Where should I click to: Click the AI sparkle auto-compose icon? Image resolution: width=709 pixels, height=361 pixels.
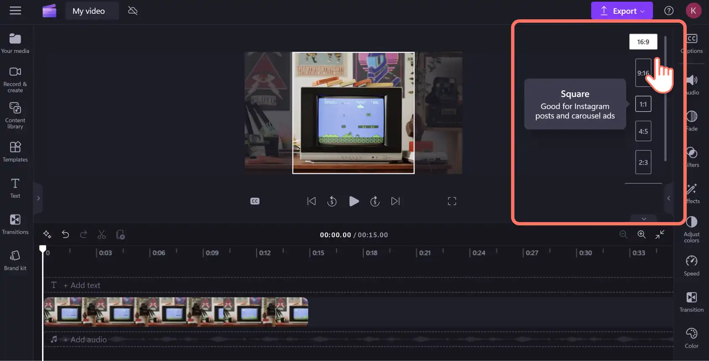point(47,234)
